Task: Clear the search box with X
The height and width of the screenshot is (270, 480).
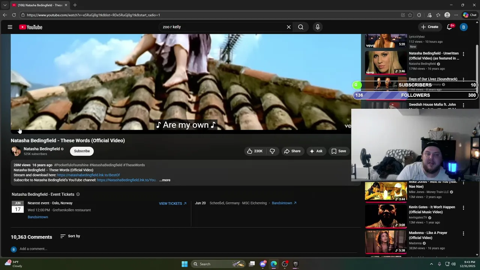Action: click(289, 27)
